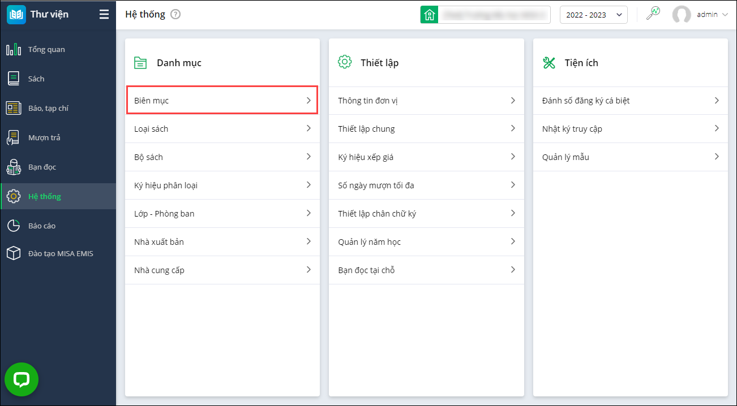Open Đánh số đăng ký cá biệt
Screen dimensions: 737x406
[586, 101]
